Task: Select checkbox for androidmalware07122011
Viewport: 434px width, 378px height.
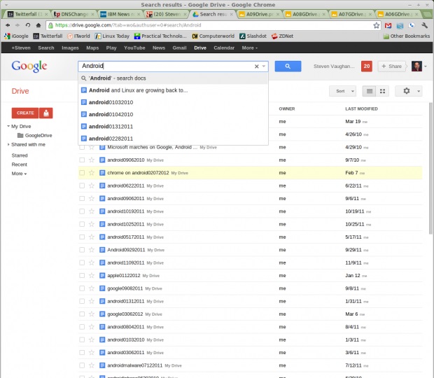Action: [x=82, y=365]
